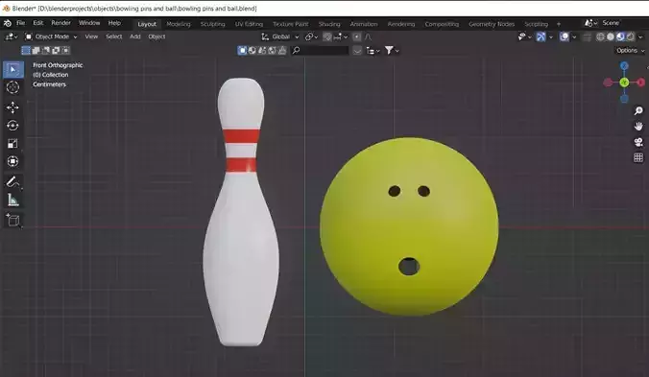649x377 pixels.
Task: Expand the viewport shading options arrow
Action: pos(640,37)
